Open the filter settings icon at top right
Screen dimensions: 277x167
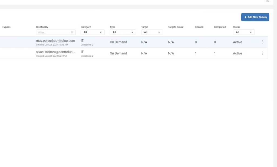click(267, 1)
